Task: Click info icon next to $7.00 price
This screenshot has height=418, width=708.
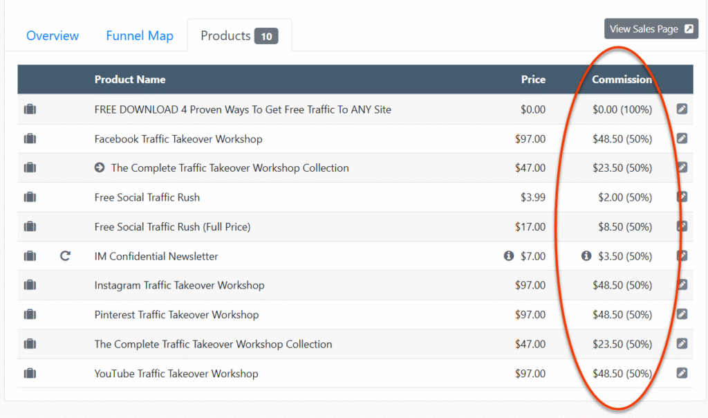Action: (509, 256)
